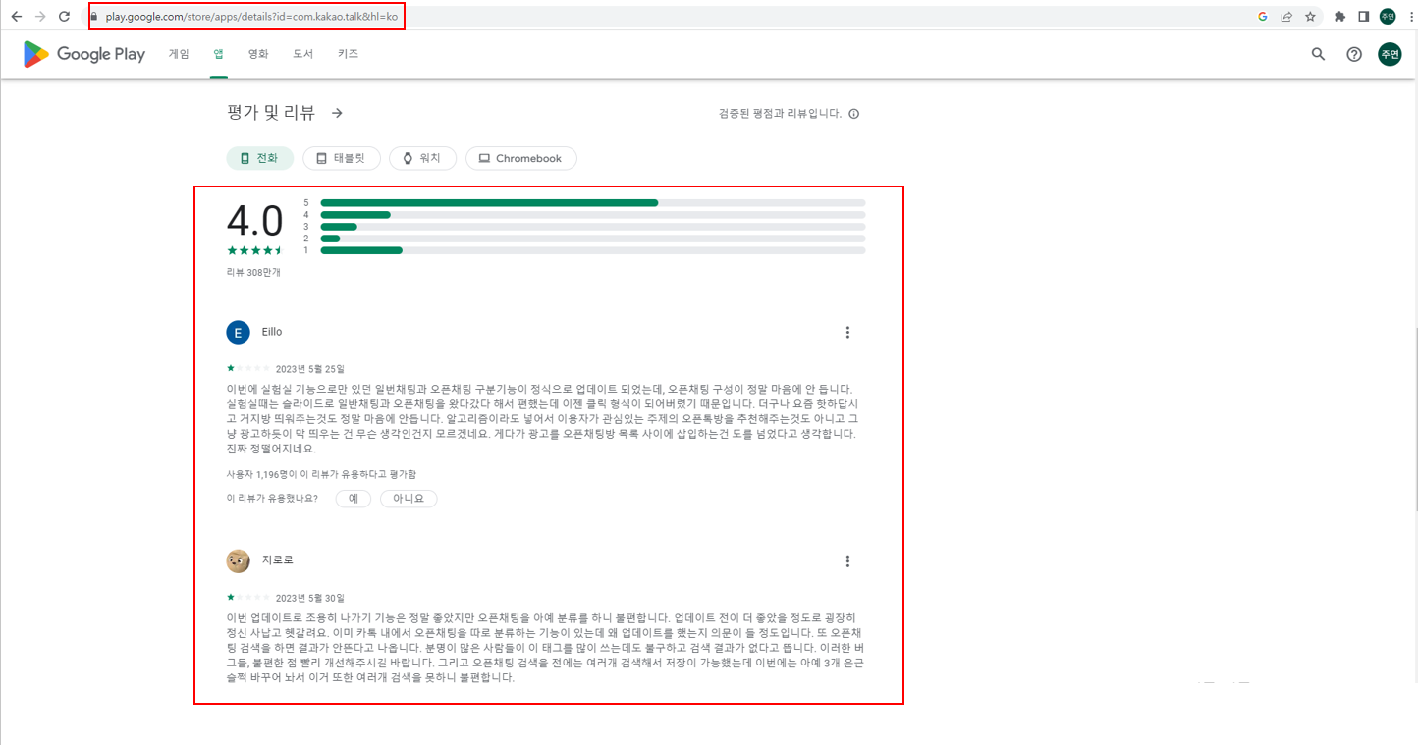Image resolution: width=1418 pixels, height=745 pixels.
Task: Click the 검증된 평점과 리뷰입니다 text
Action: pos(780,114)
